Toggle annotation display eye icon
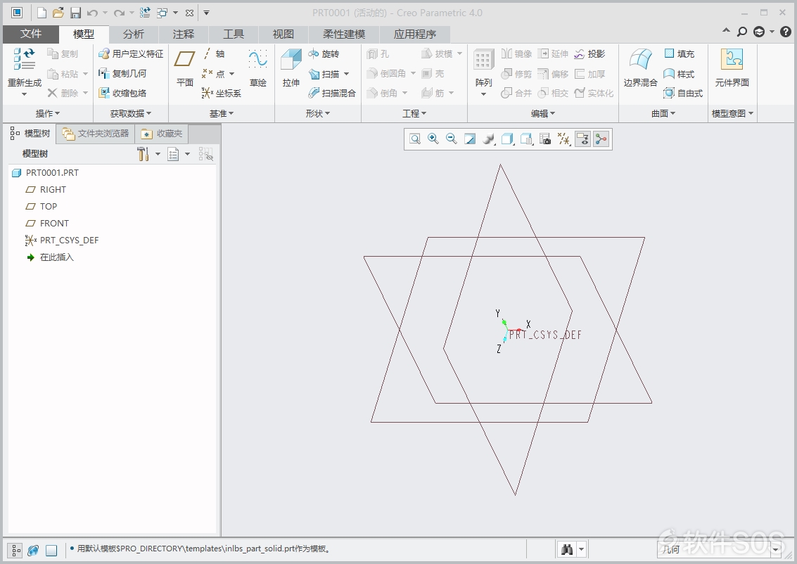The height and width of the screenshot is (564, 797). click(582, 139)
